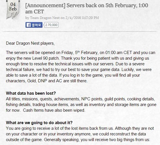
Task: Click the Team Dragon Nest author name
Action: 45,18
